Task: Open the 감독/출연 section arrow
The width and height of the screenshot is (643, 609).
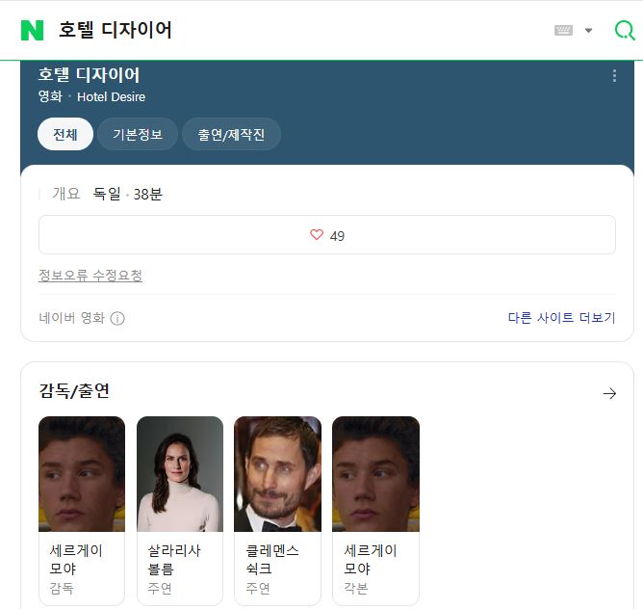Action: (608, 393)
